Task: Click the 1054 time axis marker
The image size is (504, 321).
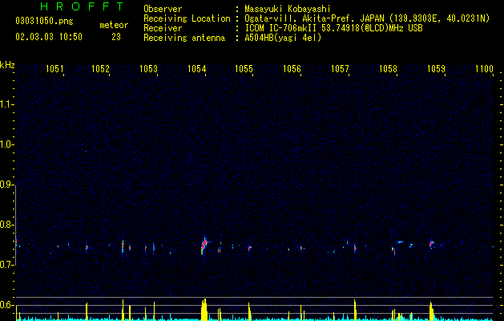Action: tap(196, 69)
